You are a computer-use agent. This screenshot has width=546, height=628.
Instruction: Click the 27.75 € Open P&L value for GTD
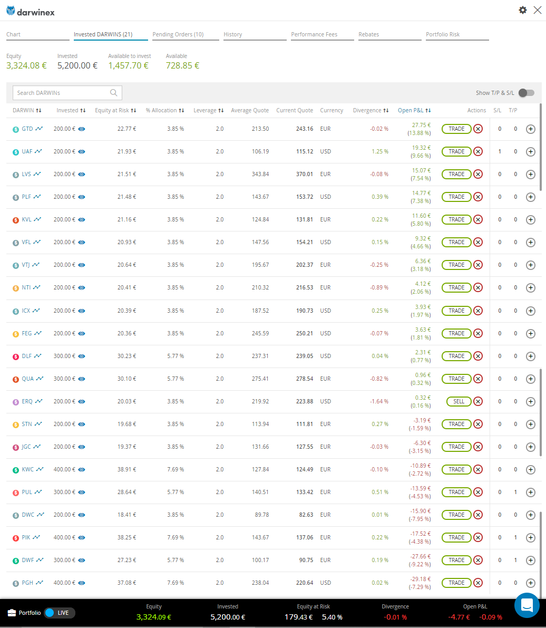tap(421, 125)
